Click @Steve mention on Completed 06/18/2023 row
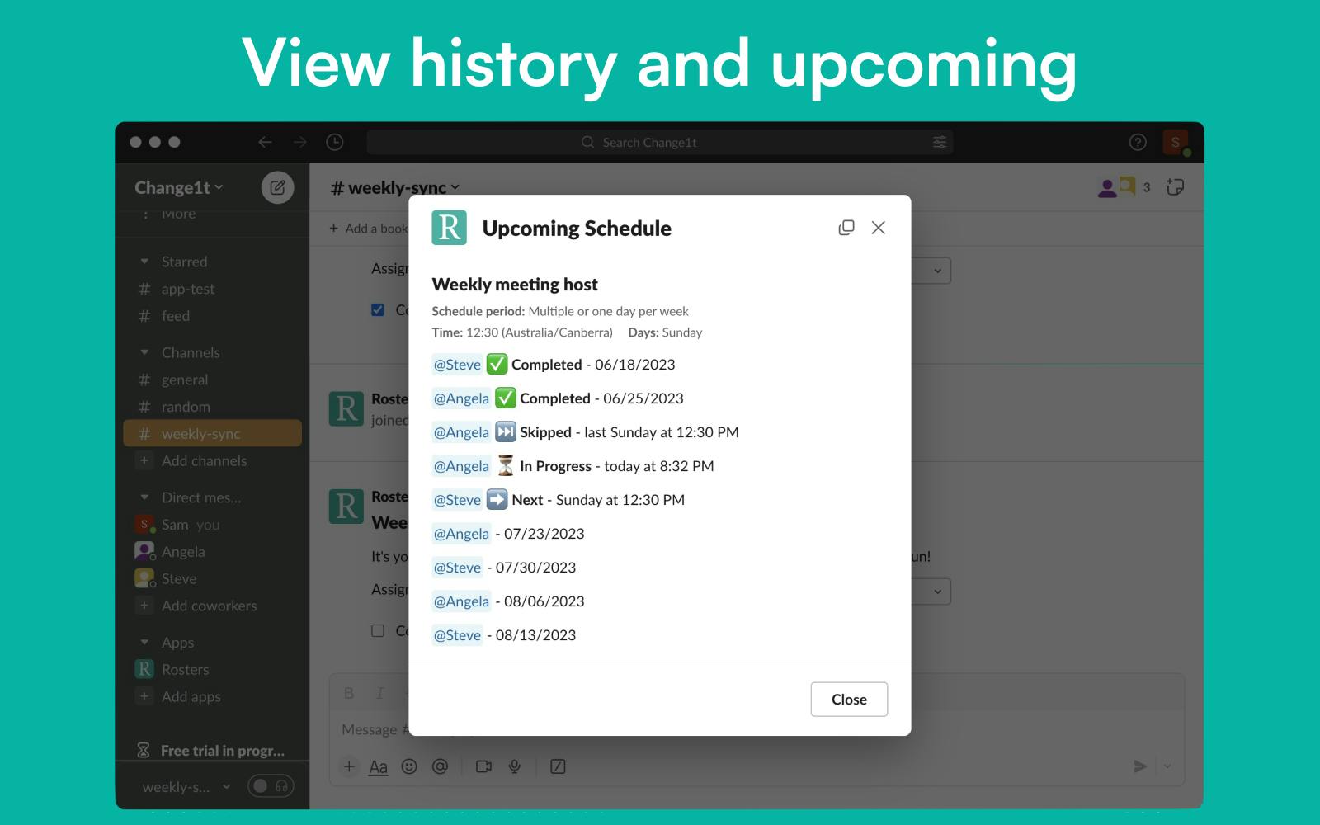The width and height of the screenshot is (1320, 825). click(457, 365)
